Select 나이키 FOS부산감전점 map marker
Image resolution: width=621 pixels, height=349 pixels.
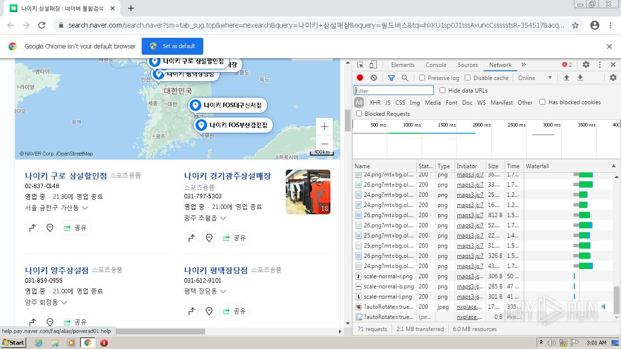click(x=233, y=125)
